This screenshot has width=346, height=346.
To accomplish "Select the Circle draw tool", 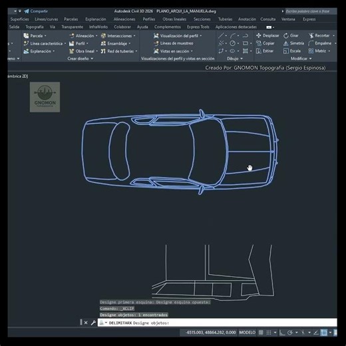I will 232,43.
